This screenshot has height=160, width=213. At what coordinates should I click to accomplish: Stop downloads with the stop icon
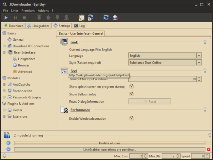(24, 18)
